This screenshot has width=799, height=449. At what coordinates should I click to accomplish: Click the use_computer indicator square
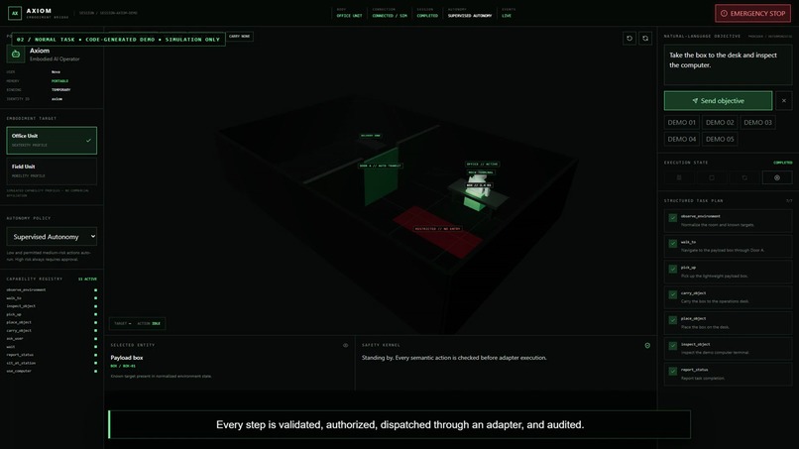[95, 371]
